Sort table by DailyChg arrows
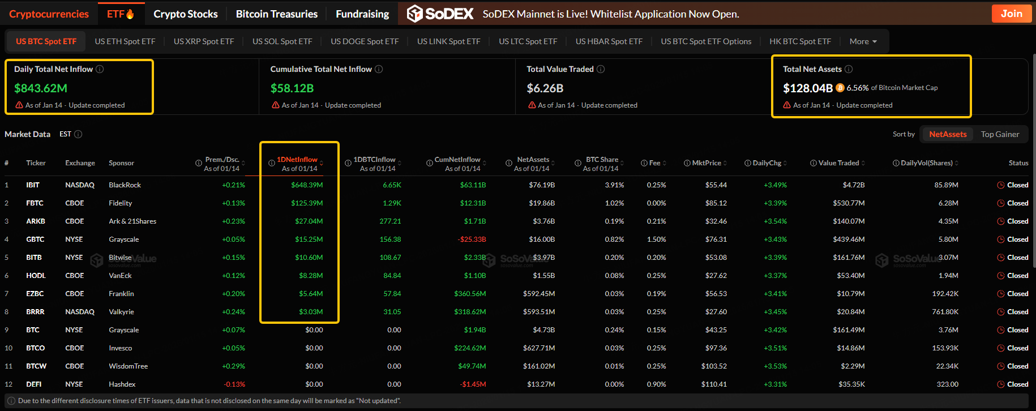 coord(785,163)
